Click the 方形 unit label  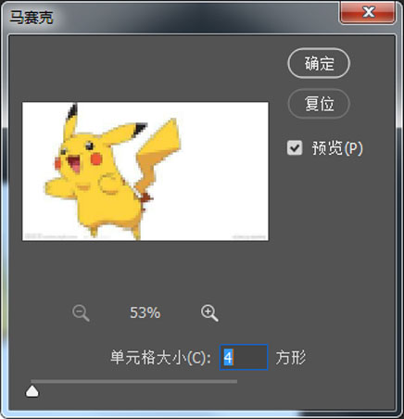pos(291,358)
